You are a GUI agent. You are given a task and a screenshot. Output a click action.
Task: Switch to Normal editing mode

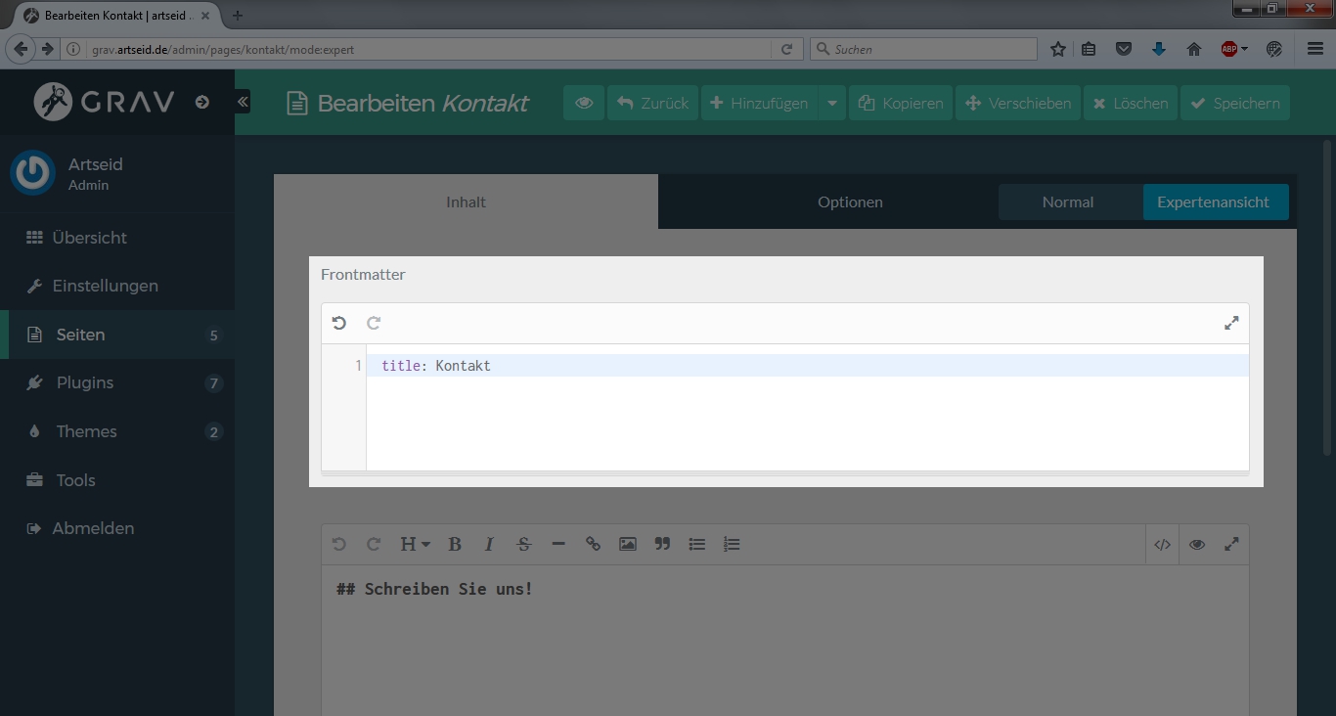pos(1067,202)
